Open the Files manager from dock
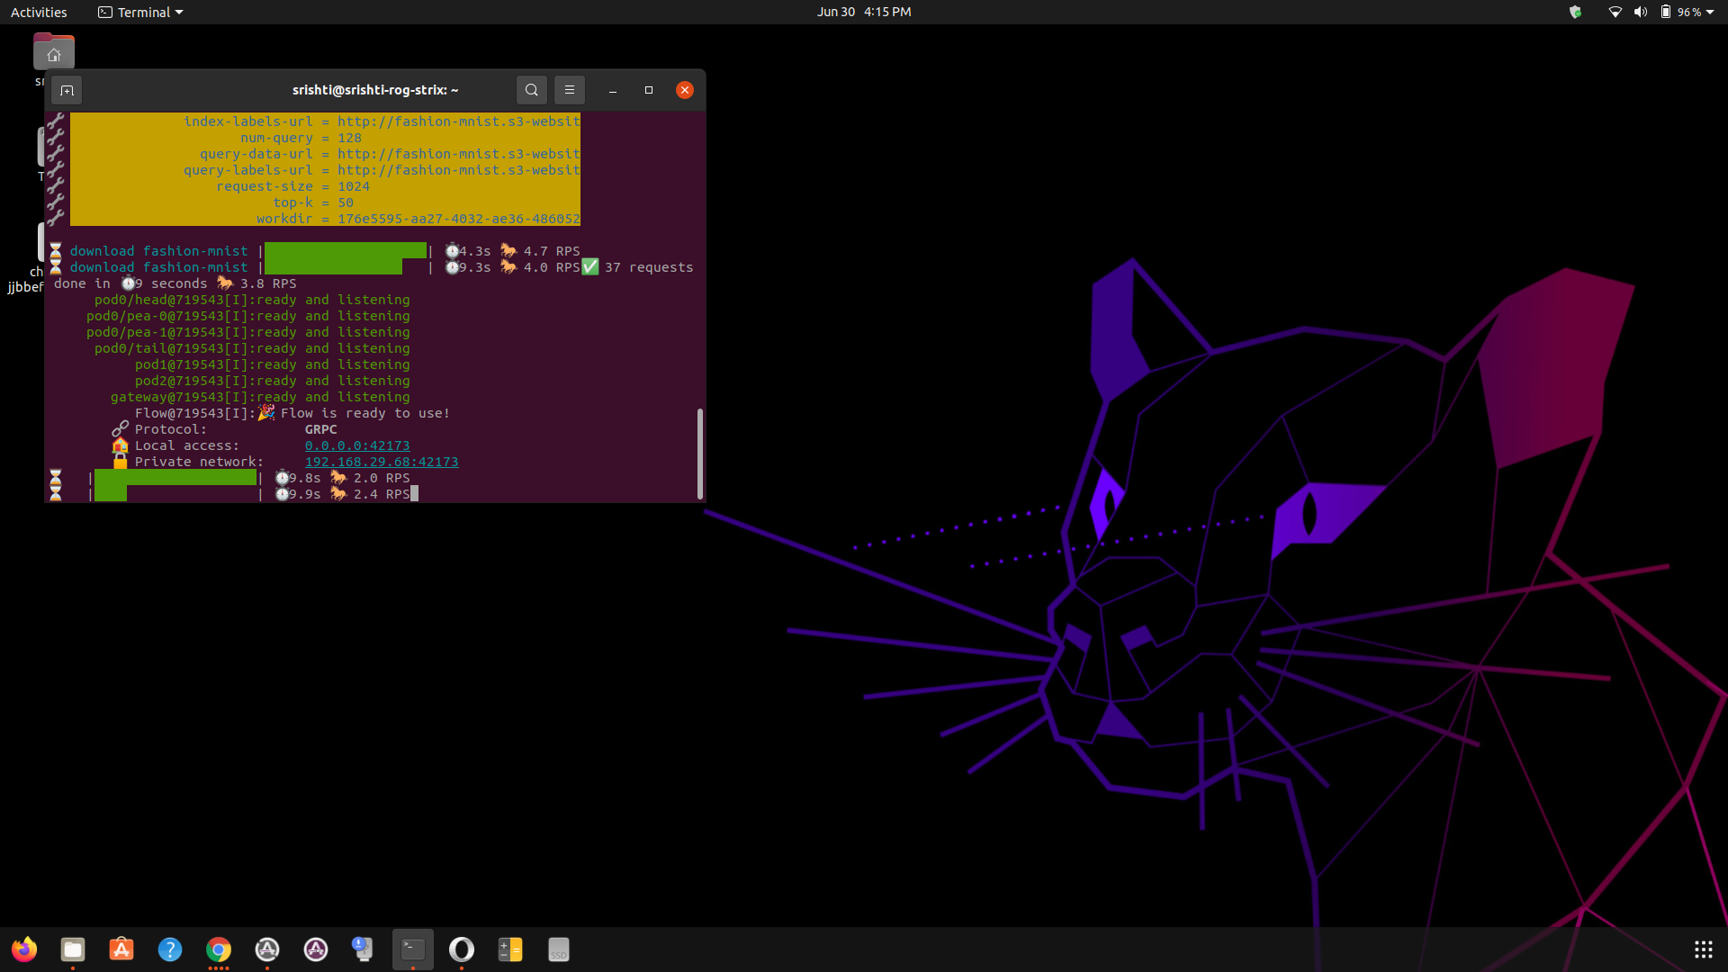This screenshot has height=972, width=1728. (73, 949)
